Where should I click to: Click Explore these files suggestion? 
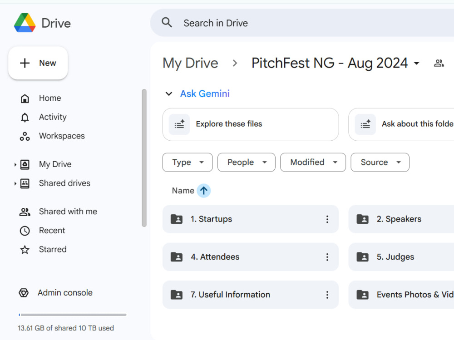coord(251,124)
